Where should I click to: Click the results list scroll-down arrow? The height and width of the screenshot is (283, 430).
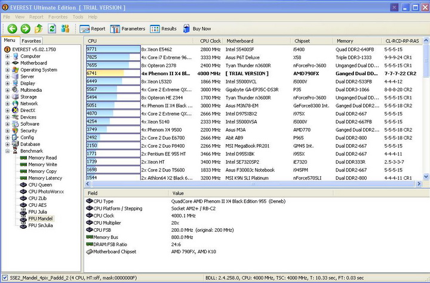click(426, 177)
